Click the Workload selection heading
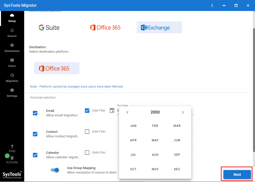The image size is (255, 182). click(43, 97)
